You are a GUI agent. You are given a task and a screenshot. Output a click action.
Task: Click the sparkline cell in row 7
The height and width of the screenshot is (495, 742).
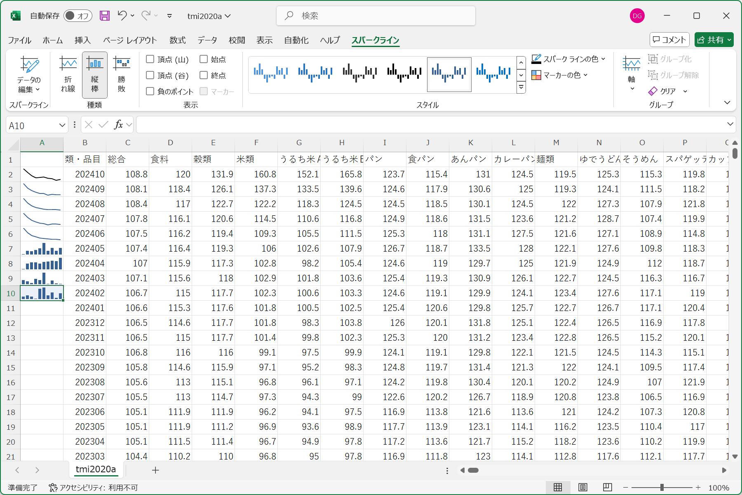click(x=42, y=249)
